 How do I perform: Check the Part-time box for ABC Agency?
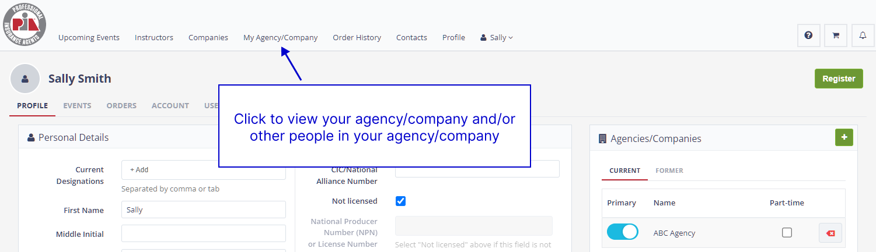787,233
